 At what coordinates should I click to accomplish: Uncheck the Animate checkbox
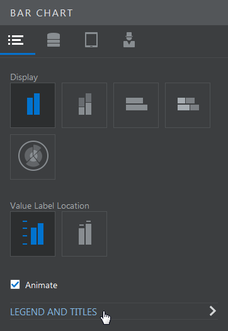coord(15,284)
